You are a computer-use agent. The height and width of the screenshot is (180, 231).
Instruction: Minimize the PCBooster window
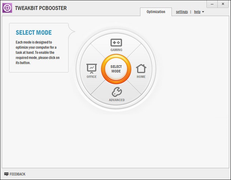(x=212, y=4)
